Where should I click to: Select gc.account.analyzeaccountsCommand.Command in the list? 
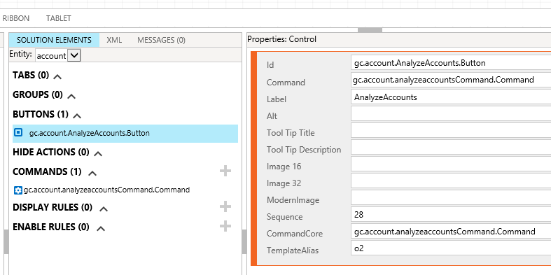coord(107,190)
